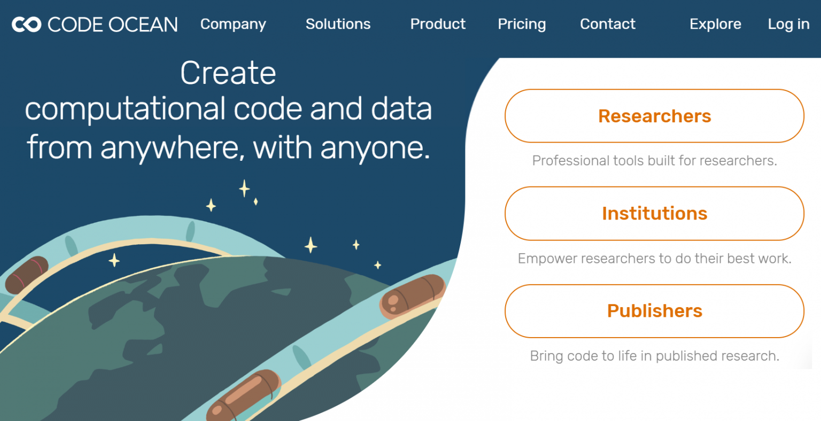Click the brown capsule at the bottom
This screenshot has height=421, width=821.
[x=244, y=396]
